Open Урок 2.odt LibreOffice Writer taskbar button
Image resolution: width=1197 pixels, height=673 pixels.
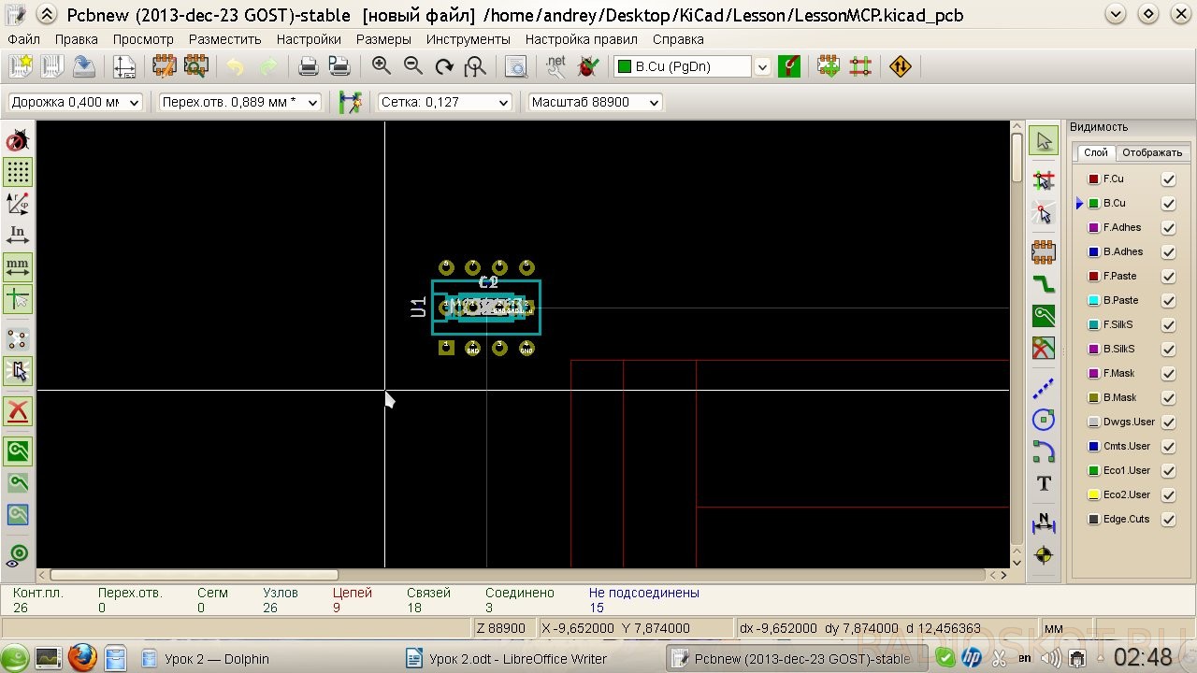506,659
